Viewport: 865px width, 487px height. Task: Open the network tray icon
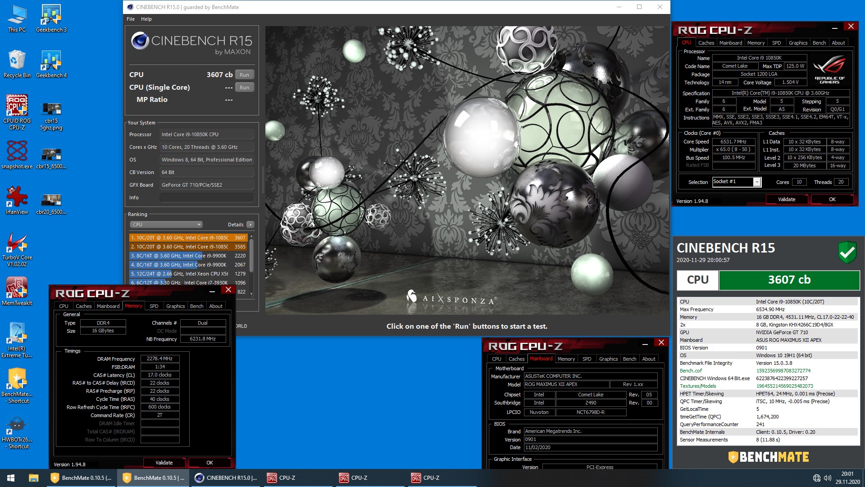coord(816,478)
